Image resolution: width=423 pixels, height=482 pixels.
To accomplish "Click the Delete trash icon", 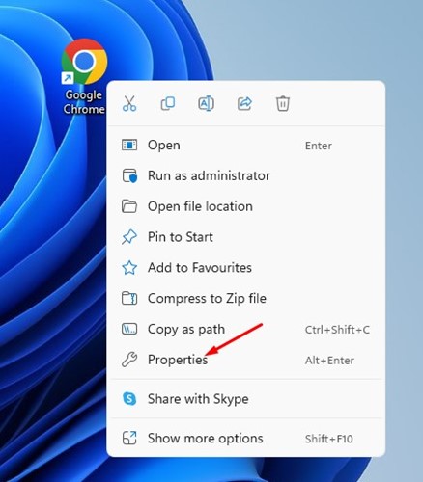I will (x=283, y=103).
